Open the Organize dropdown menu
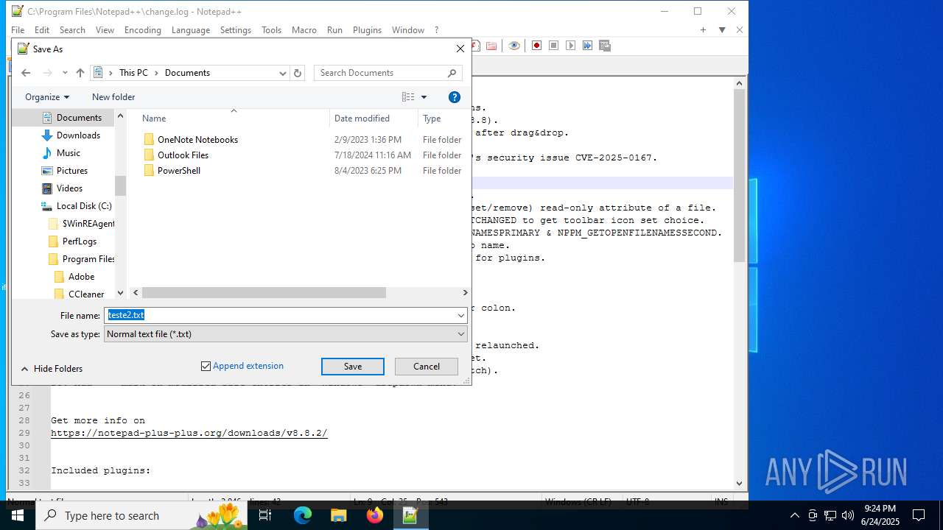The width and height of the screenshot is (943, 530). click(47, 97)
